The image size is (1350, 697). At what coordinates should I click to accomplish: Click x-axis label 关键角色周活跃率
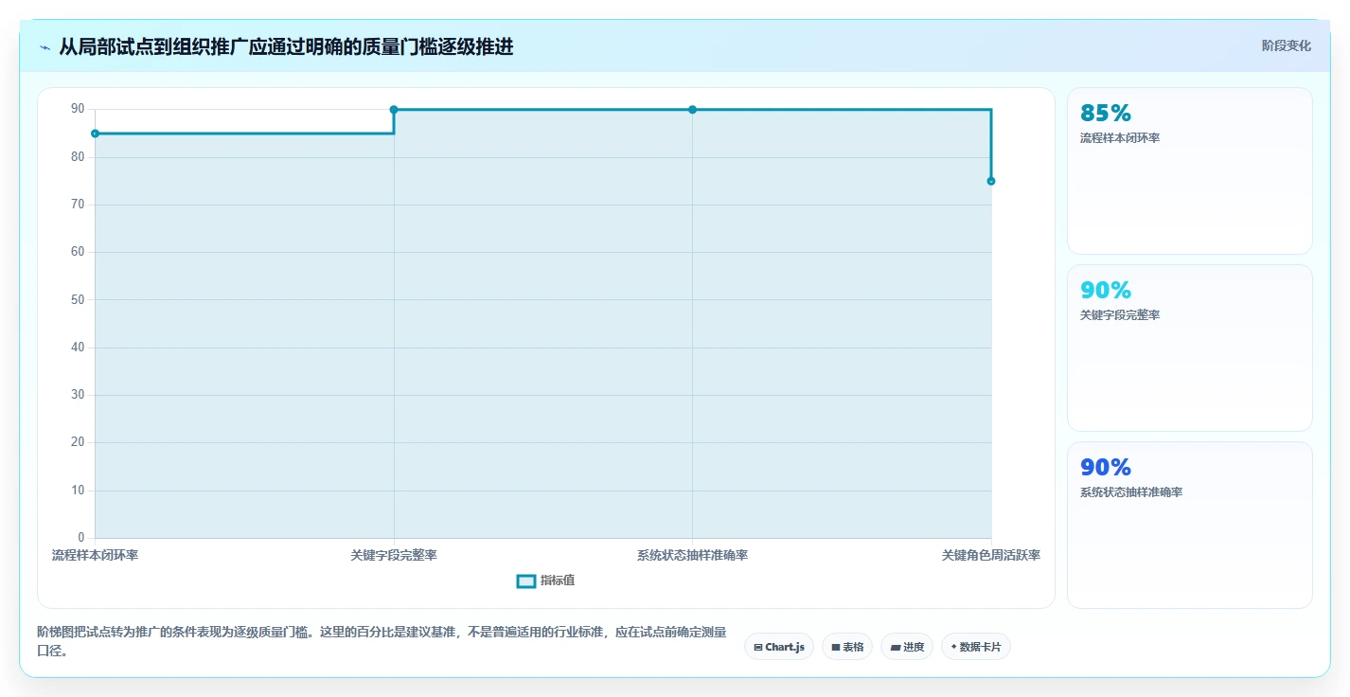tap(991, 555)
